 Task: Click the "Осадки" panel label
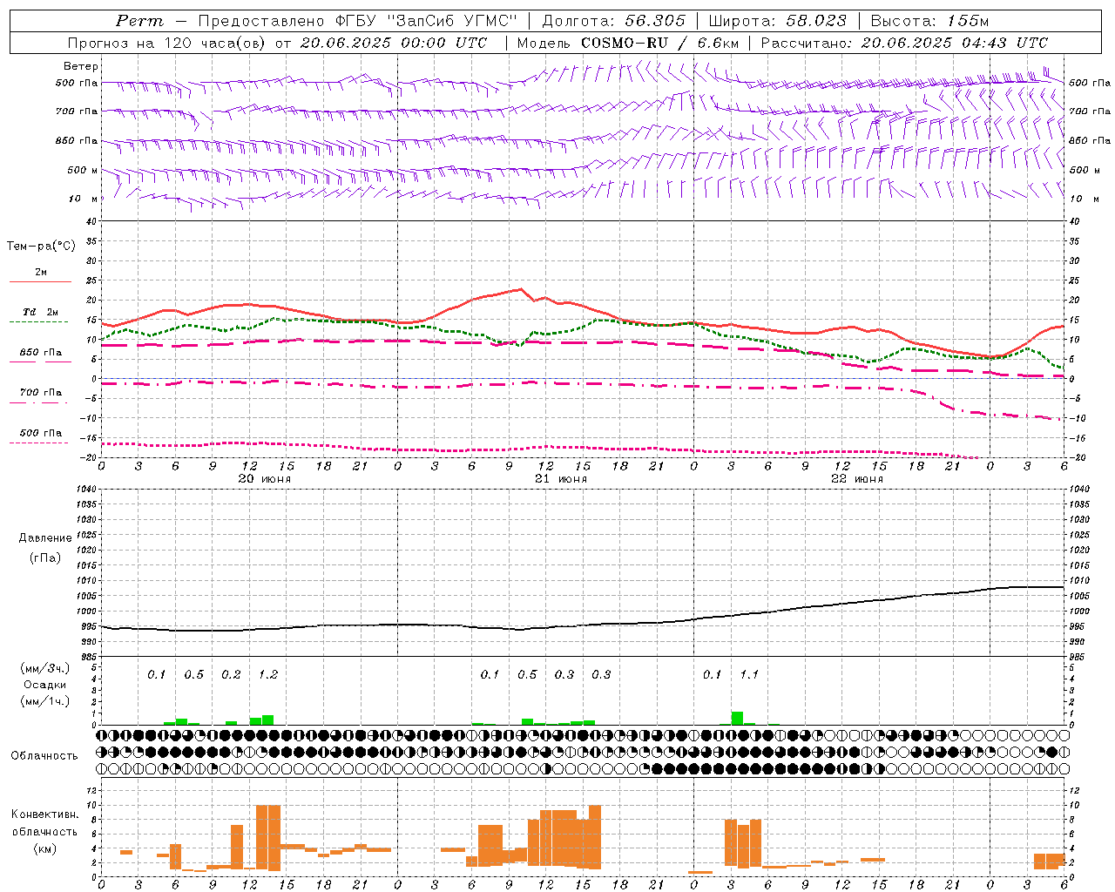tap(44, 685)
